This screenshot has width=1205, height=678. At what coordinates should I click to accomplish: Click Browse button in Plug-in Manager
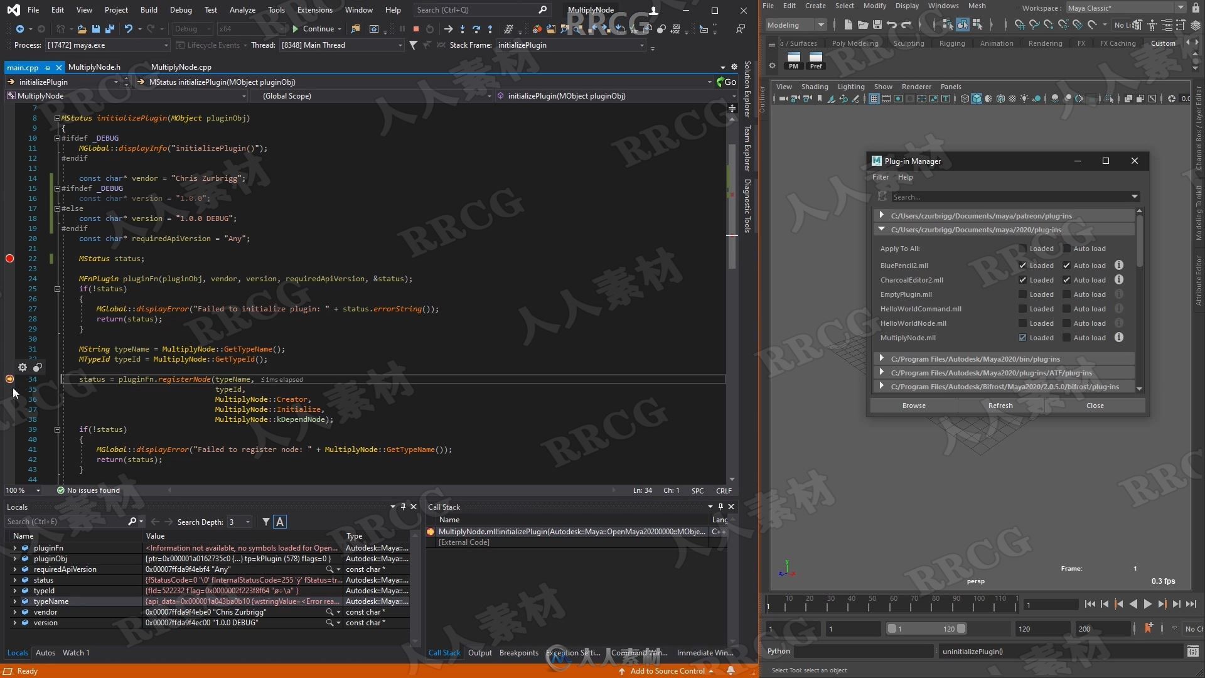point(914,405)
